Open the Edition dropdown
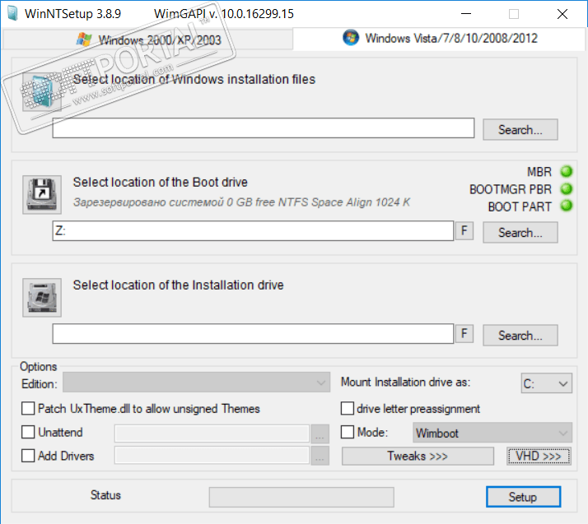Viewport: 588px width, 524px height. point(197,383)
